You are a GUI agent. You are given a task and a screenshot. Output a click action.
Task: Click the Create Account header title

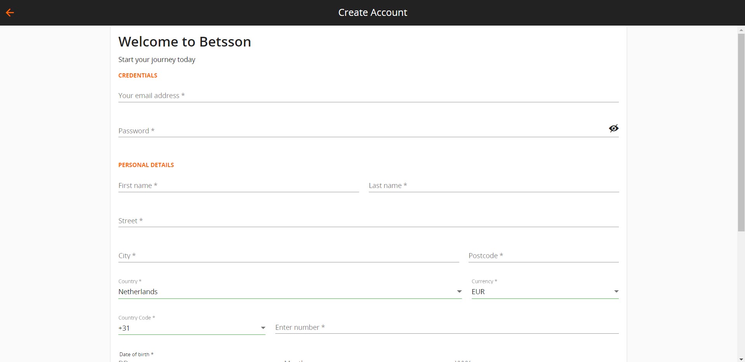[372, 12]
